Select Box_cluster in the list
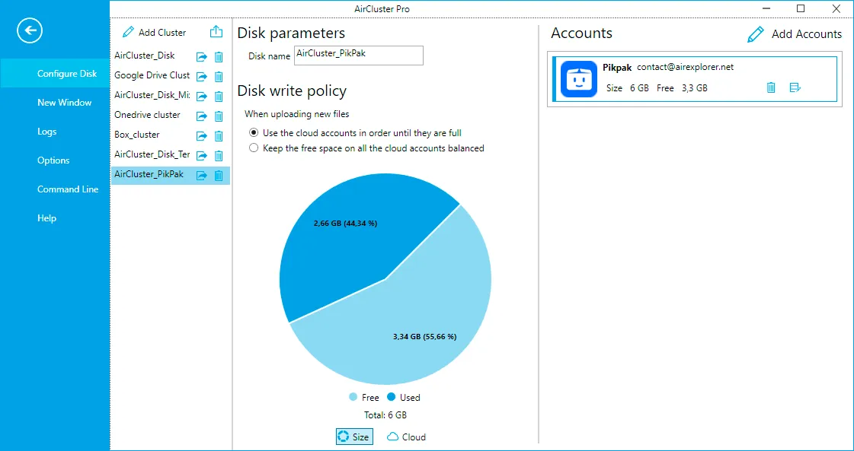 point(136,135)
